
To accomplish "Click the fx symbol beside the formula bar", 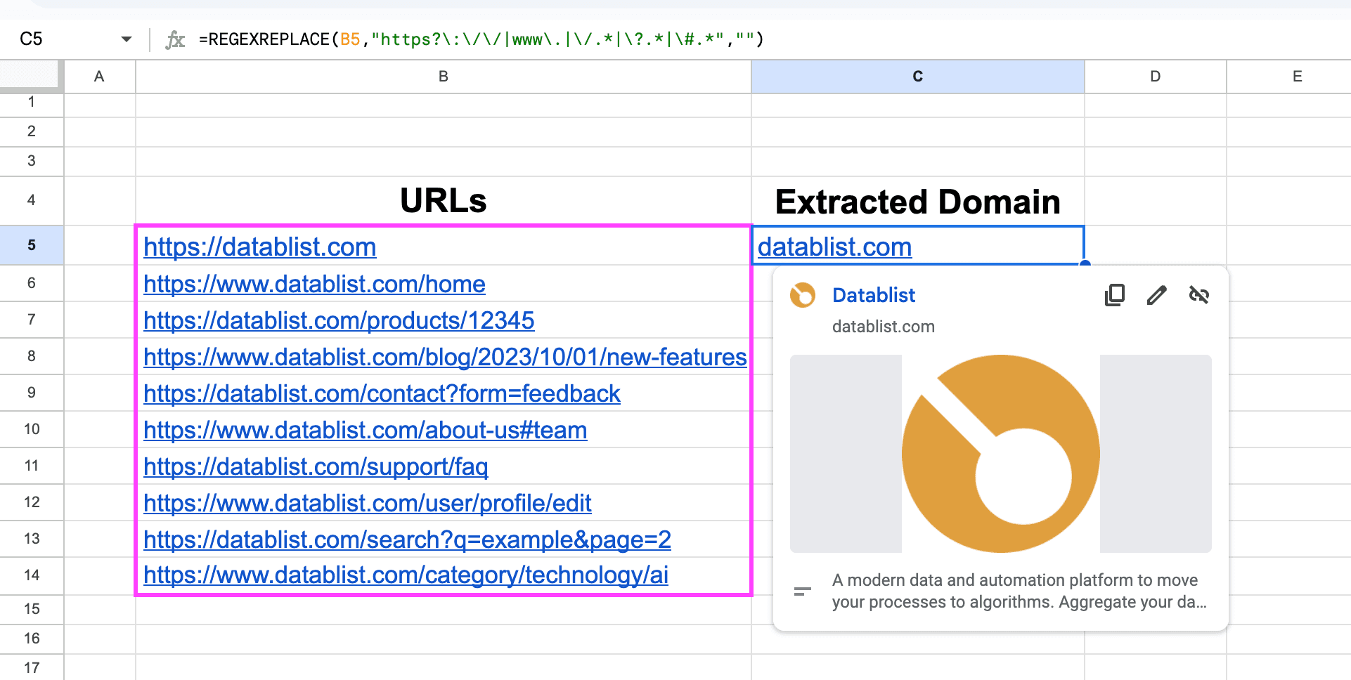I will coord(176,39).
